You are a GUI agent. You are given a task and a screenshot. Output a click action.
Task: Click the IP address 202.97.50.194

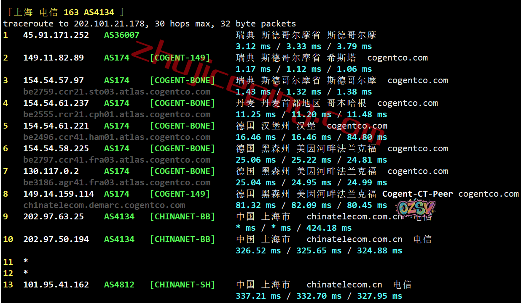click(x=56, y=239)
